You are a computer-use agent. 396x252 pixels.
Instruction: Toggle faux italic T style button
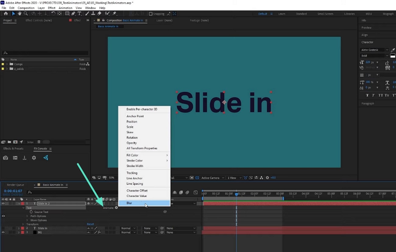373,95
